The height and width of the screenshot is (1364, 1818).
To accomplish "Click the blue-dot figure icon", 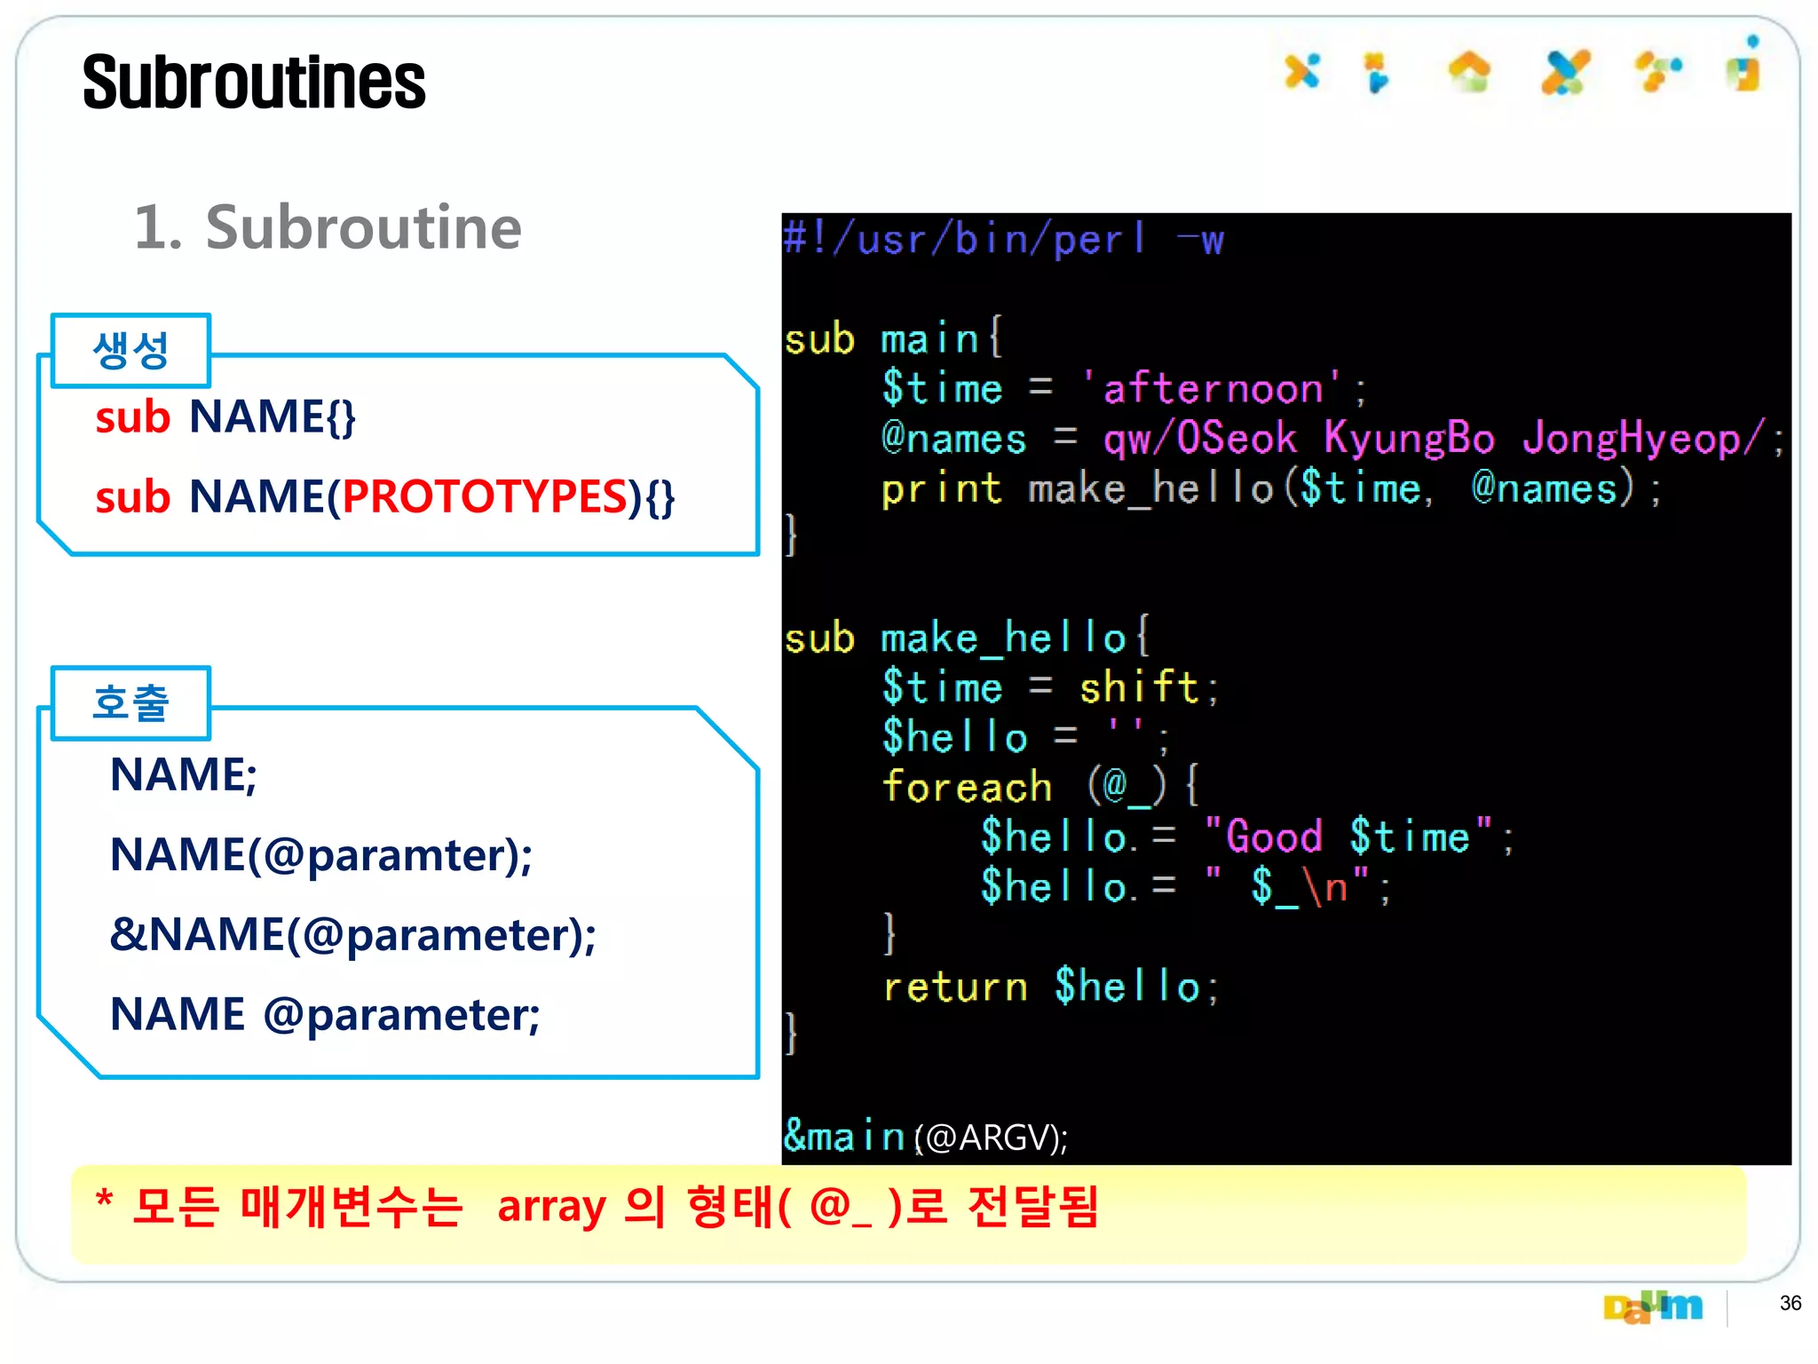I will [1744, 64].
